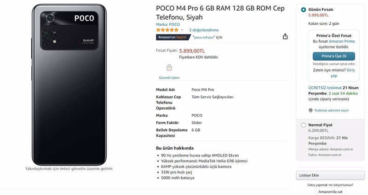Click the Amazon'un Seçimi badge
The width and height of the screenshot is (368, 195).
point(173,37)
